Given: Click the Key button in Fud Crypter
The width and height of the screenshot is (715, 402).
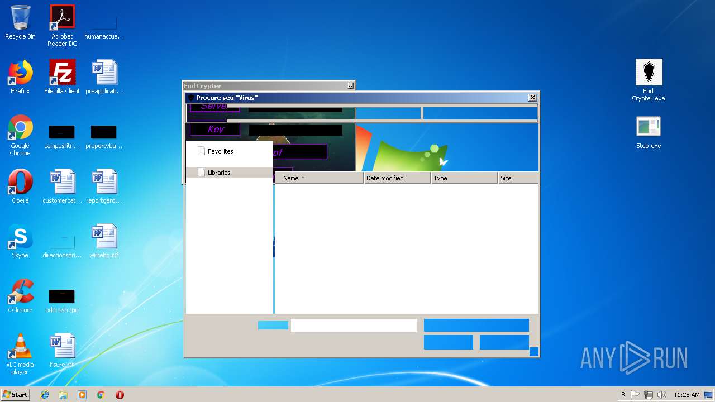Looking at the screenshot, I should (215, 129).
